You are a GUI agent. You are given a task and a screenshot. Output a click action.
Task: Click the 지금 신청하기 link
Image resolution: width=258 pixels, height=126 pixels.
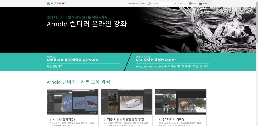tap(55, 67)
